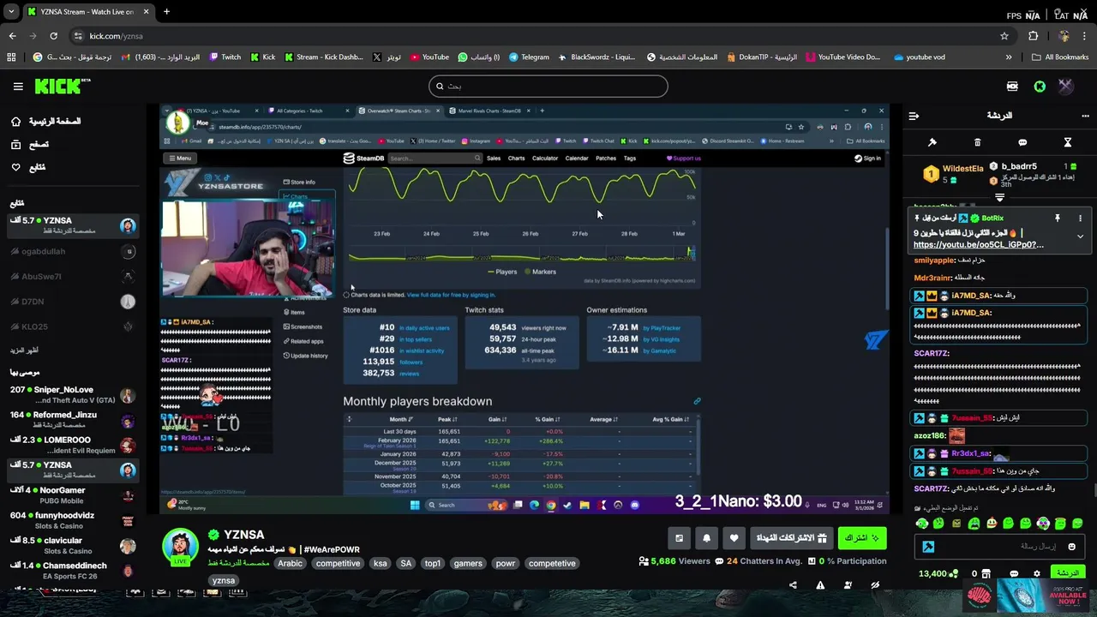Toggle the crossed-eye hide icon
The image size is (1097, 617).
[x=875, y=585]
